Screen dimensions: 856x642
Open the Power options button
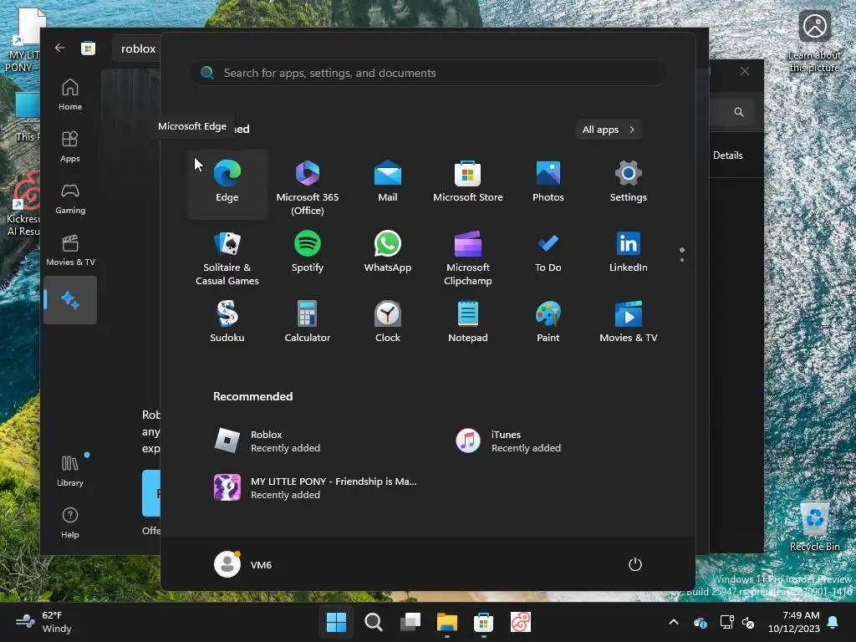pos(635,564)
